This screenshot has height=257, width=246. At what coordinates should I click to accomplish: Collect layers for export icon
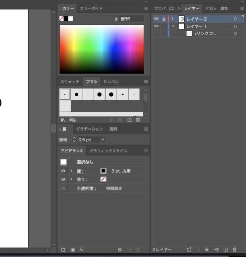[x=189, y=250]
